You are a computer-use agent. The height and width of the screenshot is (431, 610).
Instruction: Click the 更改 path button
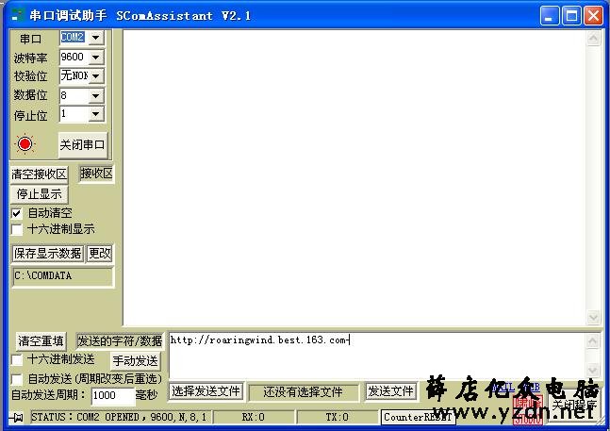pyautogui.click(x=100, y=254)
